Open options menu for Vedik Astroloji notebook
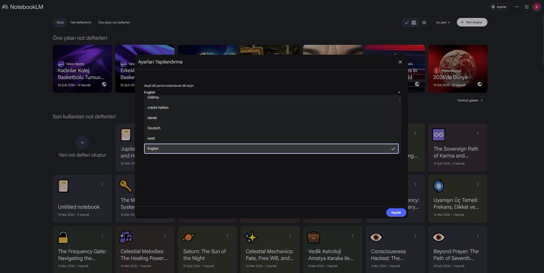This screenshot has height=273, width=544. coord(353,235)
